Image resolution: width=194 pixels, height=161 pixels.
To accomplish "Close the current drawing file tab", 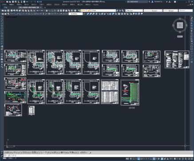I will (x=41, y=8).
